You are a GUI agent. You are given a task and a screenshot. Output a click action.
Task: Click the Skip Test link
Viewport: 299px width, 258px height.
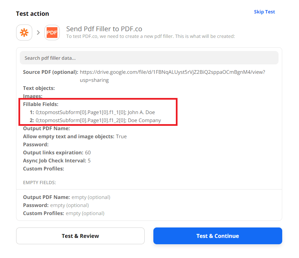coord(264,12)
